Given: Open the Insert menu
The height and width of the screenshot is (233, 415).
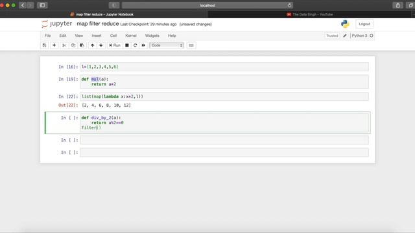Looking at the screenshot, I should [x=97, y=36].
